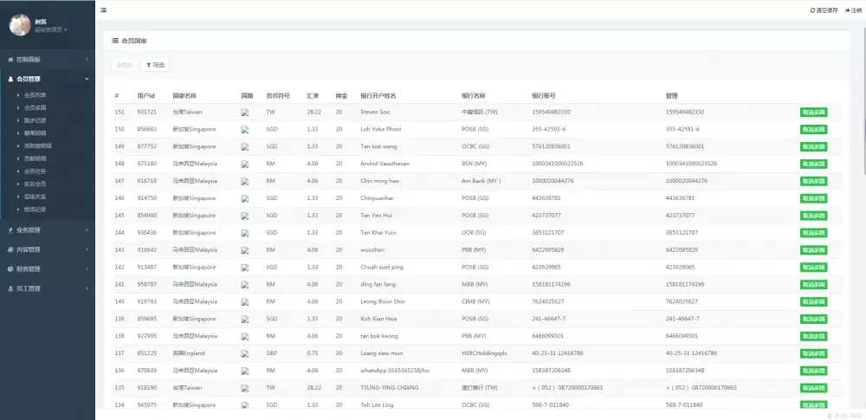866x420 pixels.
Task: Open the 超级管理员 user dropdown
Action: point(50,29)
